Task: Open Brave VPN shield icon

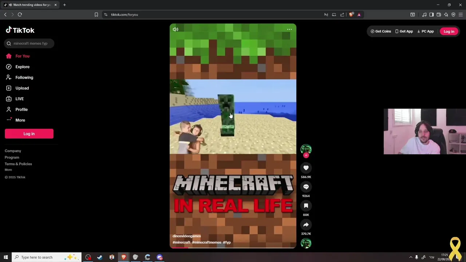Action: pyautogui.click(x=453, y=15)
